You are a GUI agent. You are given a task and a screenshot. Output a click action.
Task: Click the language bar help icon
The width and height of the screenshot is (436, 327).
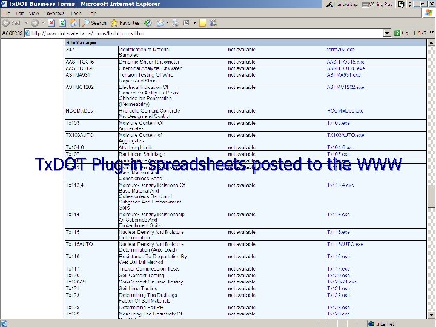tap(401, 4)
